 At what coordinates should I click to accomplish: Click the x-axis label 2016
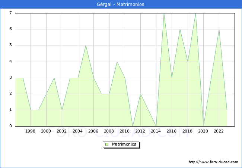pos(172,131)
